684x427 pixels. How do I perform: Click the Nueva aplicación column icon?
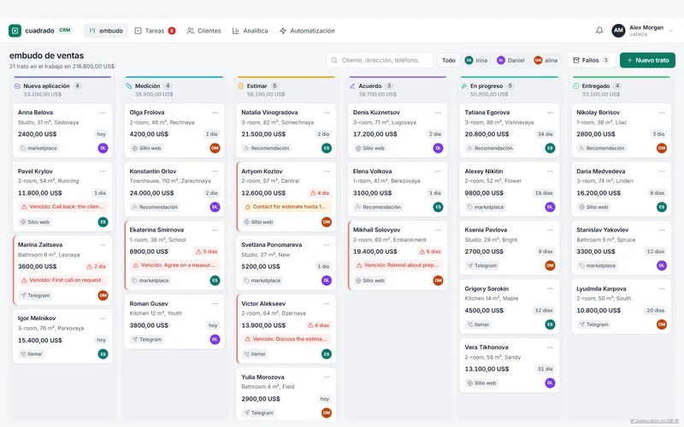(17, 86)
